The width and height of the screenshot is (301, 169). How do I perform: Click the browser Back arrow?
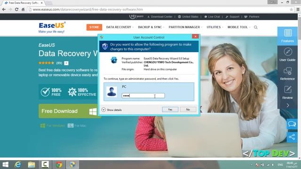click(x=4, y=9)
